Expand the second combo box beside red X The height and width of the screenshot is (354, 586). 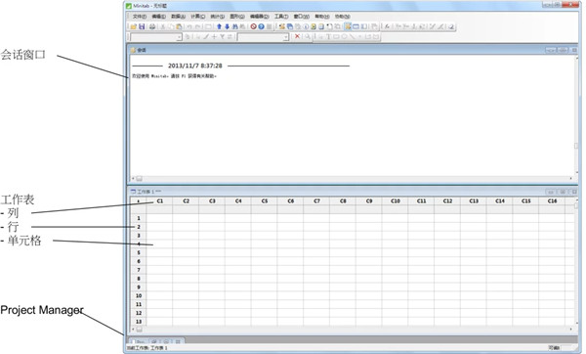[286, 37]
